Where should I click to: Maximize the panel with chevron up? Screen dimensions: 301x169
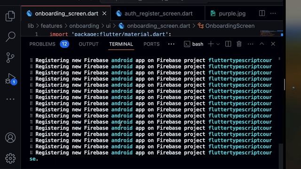[262, 44]
